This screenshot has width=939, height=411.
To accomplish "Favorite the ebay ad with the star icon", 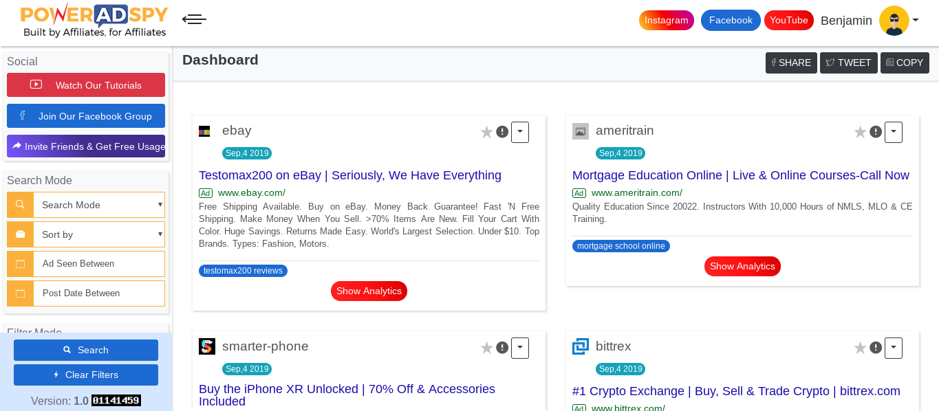I will coord(486,132).
